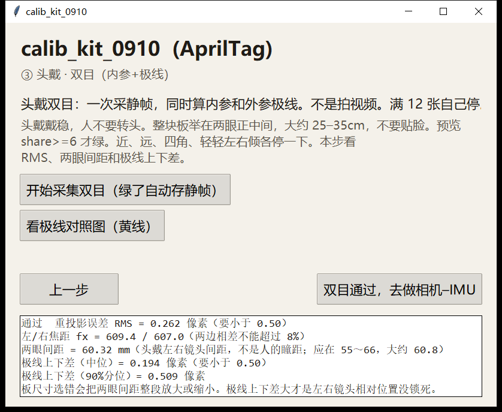Click the step label ③ 头戴 · 双目
This screenshot has width=502, height=412.
click(95, 75)
